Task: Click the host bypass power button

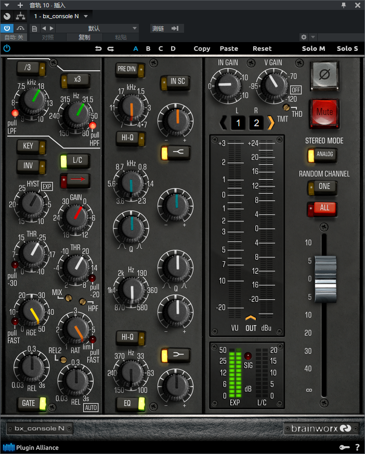Action: coord(7,29)
